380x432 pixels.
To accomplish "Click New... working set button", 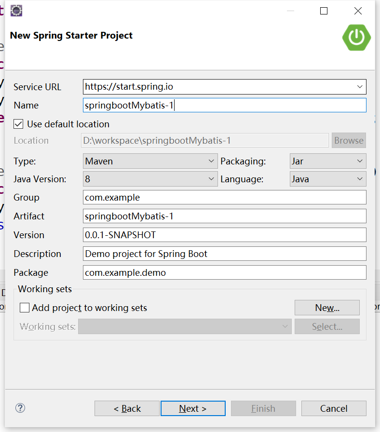I will (327, 308).
